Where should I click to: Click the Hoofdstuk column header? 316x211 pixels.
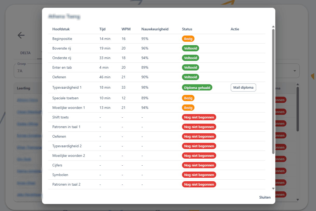(x=61, y=29)
